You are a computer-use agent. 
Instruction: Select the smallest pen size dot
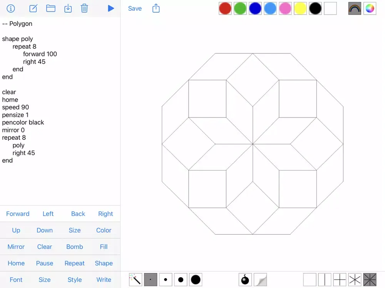pyautogui.click(x=151, y=280)
